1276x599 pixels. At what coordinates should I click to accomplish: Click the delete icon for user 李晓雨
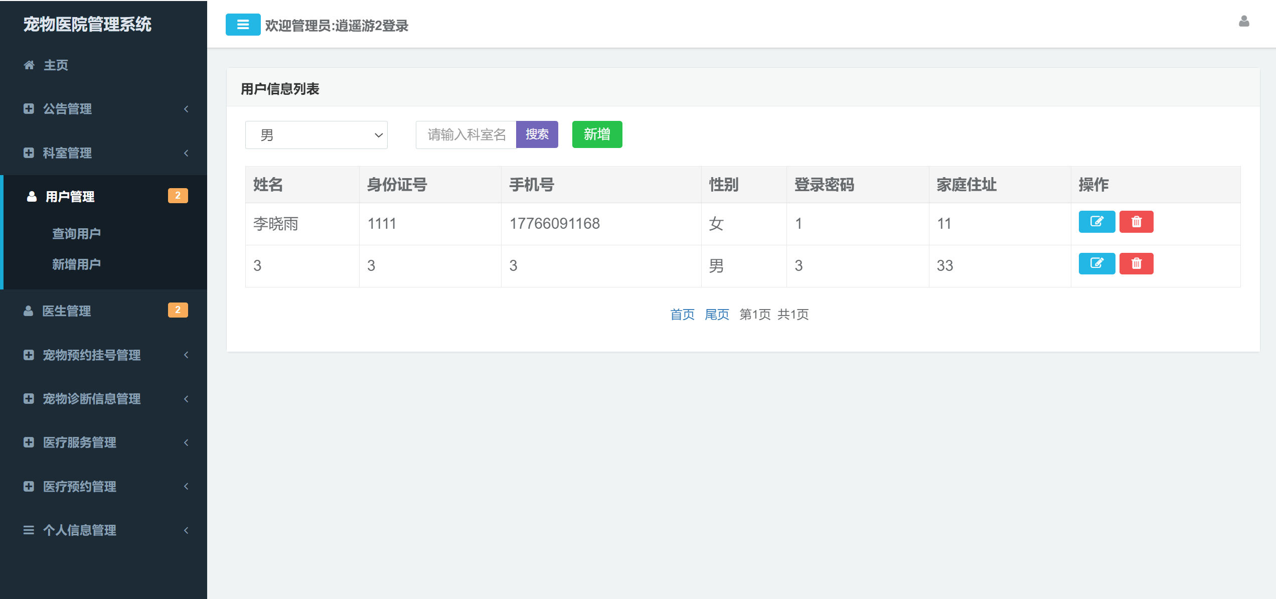pos(1137,222)
